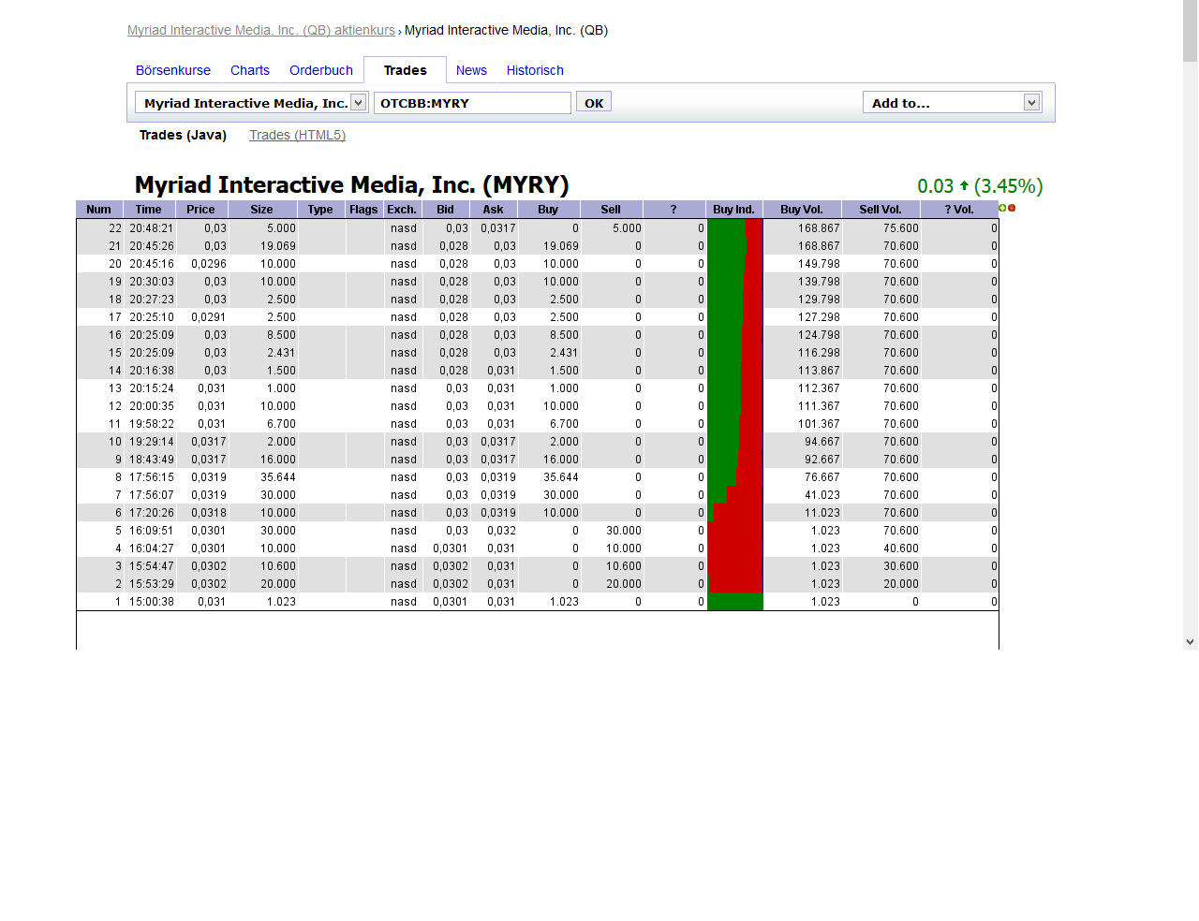Click the time 18:43:49 in trade row 9

pyautogui.click(x=152, y=460)
